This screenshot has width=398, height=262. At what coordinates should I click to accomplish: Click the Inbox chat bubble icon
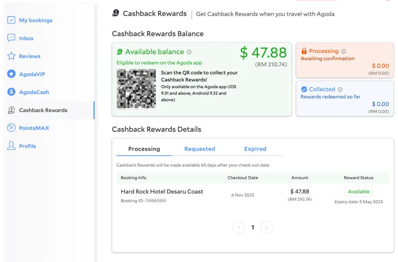pyautogui.click(x=11, y=38)
